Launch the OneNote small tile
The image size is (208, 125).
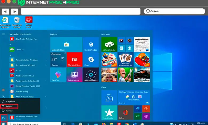point(146,116)
